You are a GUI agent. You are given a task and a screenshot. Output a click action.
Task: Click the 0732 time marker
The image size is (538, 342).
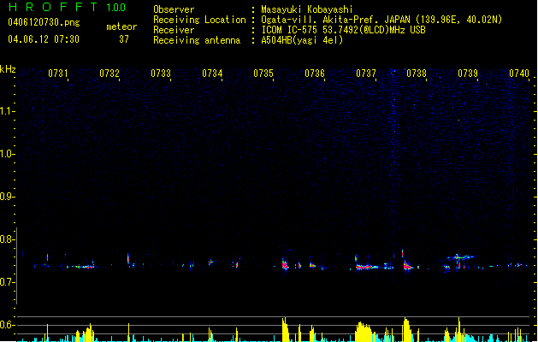[109, 74]
